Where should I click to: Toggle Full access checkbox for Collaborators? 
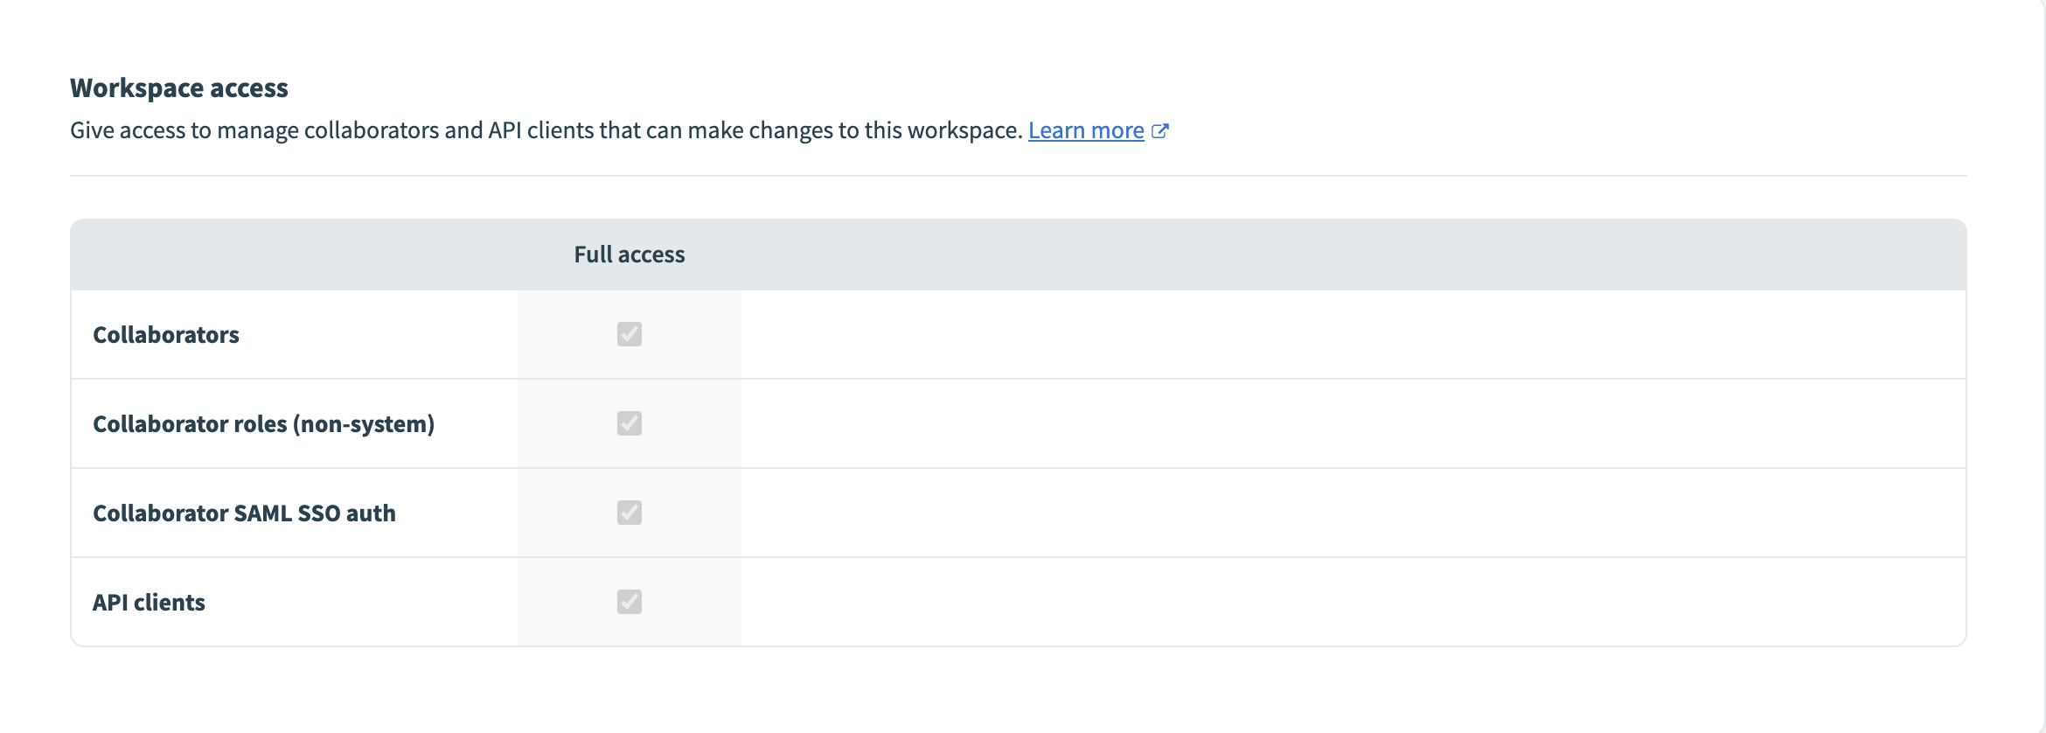630,334
